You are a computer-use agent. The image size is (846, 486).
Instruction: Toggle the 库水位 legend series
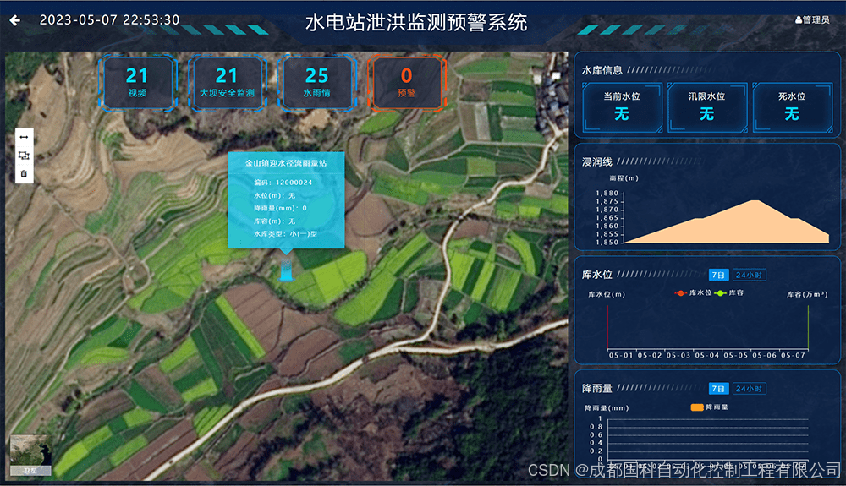point(694,292)
